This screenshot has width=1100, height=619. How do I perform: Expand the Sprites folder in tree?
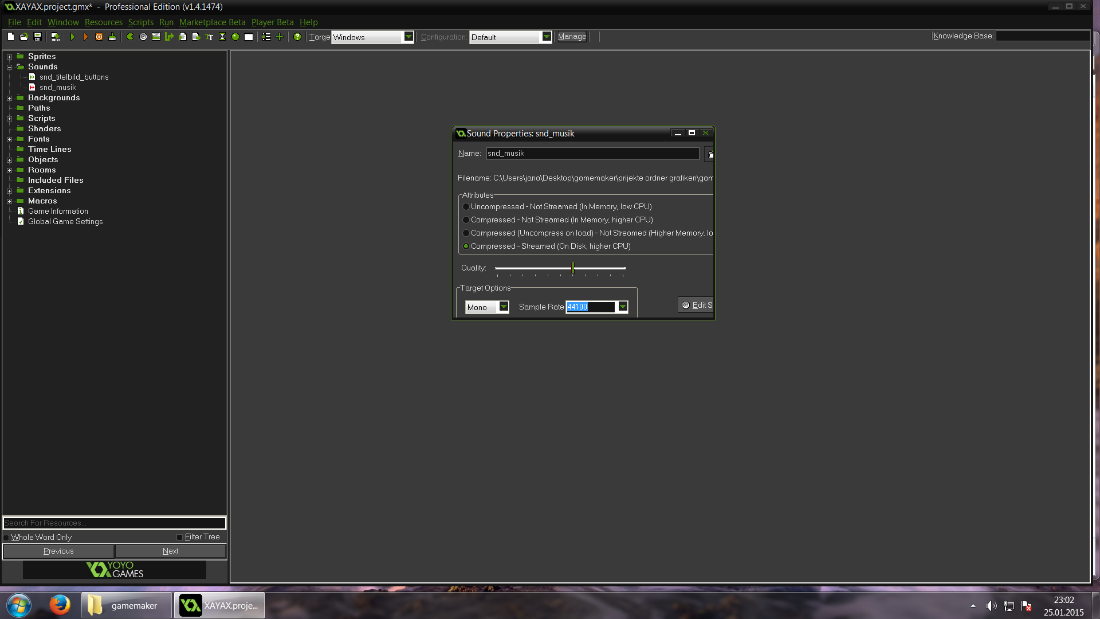[x=9, y=57]
